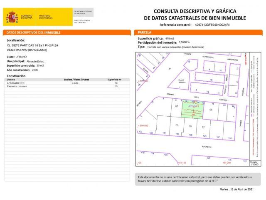Click the 'ASTRONAUTA' street label on map
266x200 pixels.
click(x=208, y=57)
